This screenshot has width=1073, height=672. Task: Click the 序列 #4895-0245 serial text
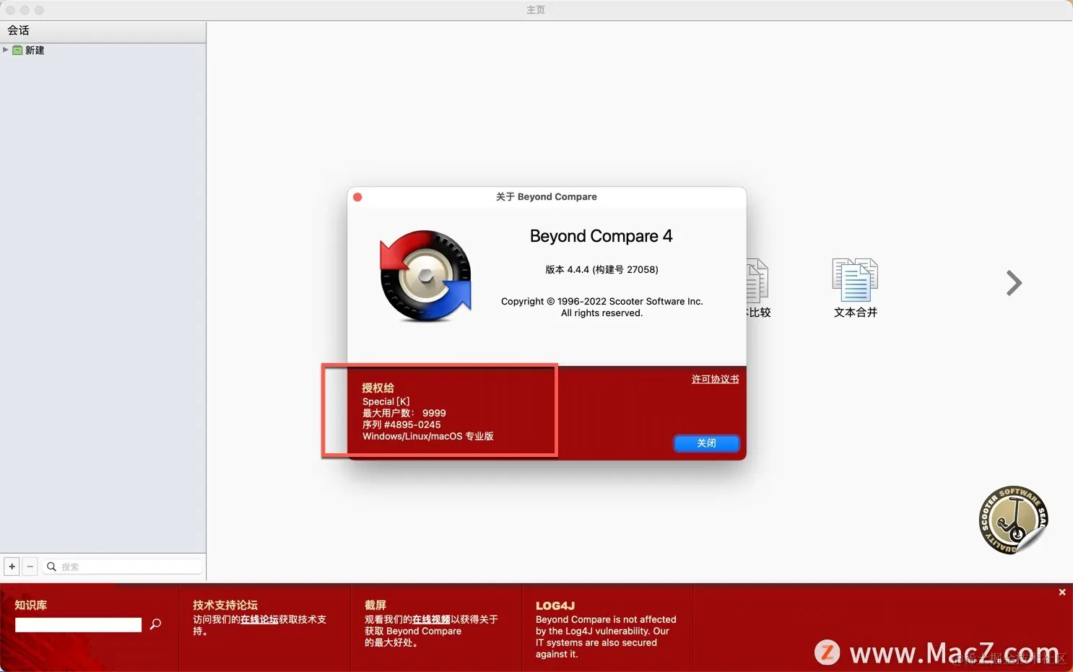tap(401, 424)
